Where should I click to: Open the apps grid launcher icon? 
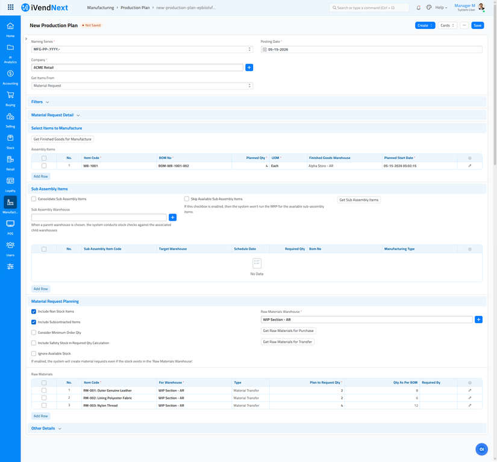pos(10,7)
